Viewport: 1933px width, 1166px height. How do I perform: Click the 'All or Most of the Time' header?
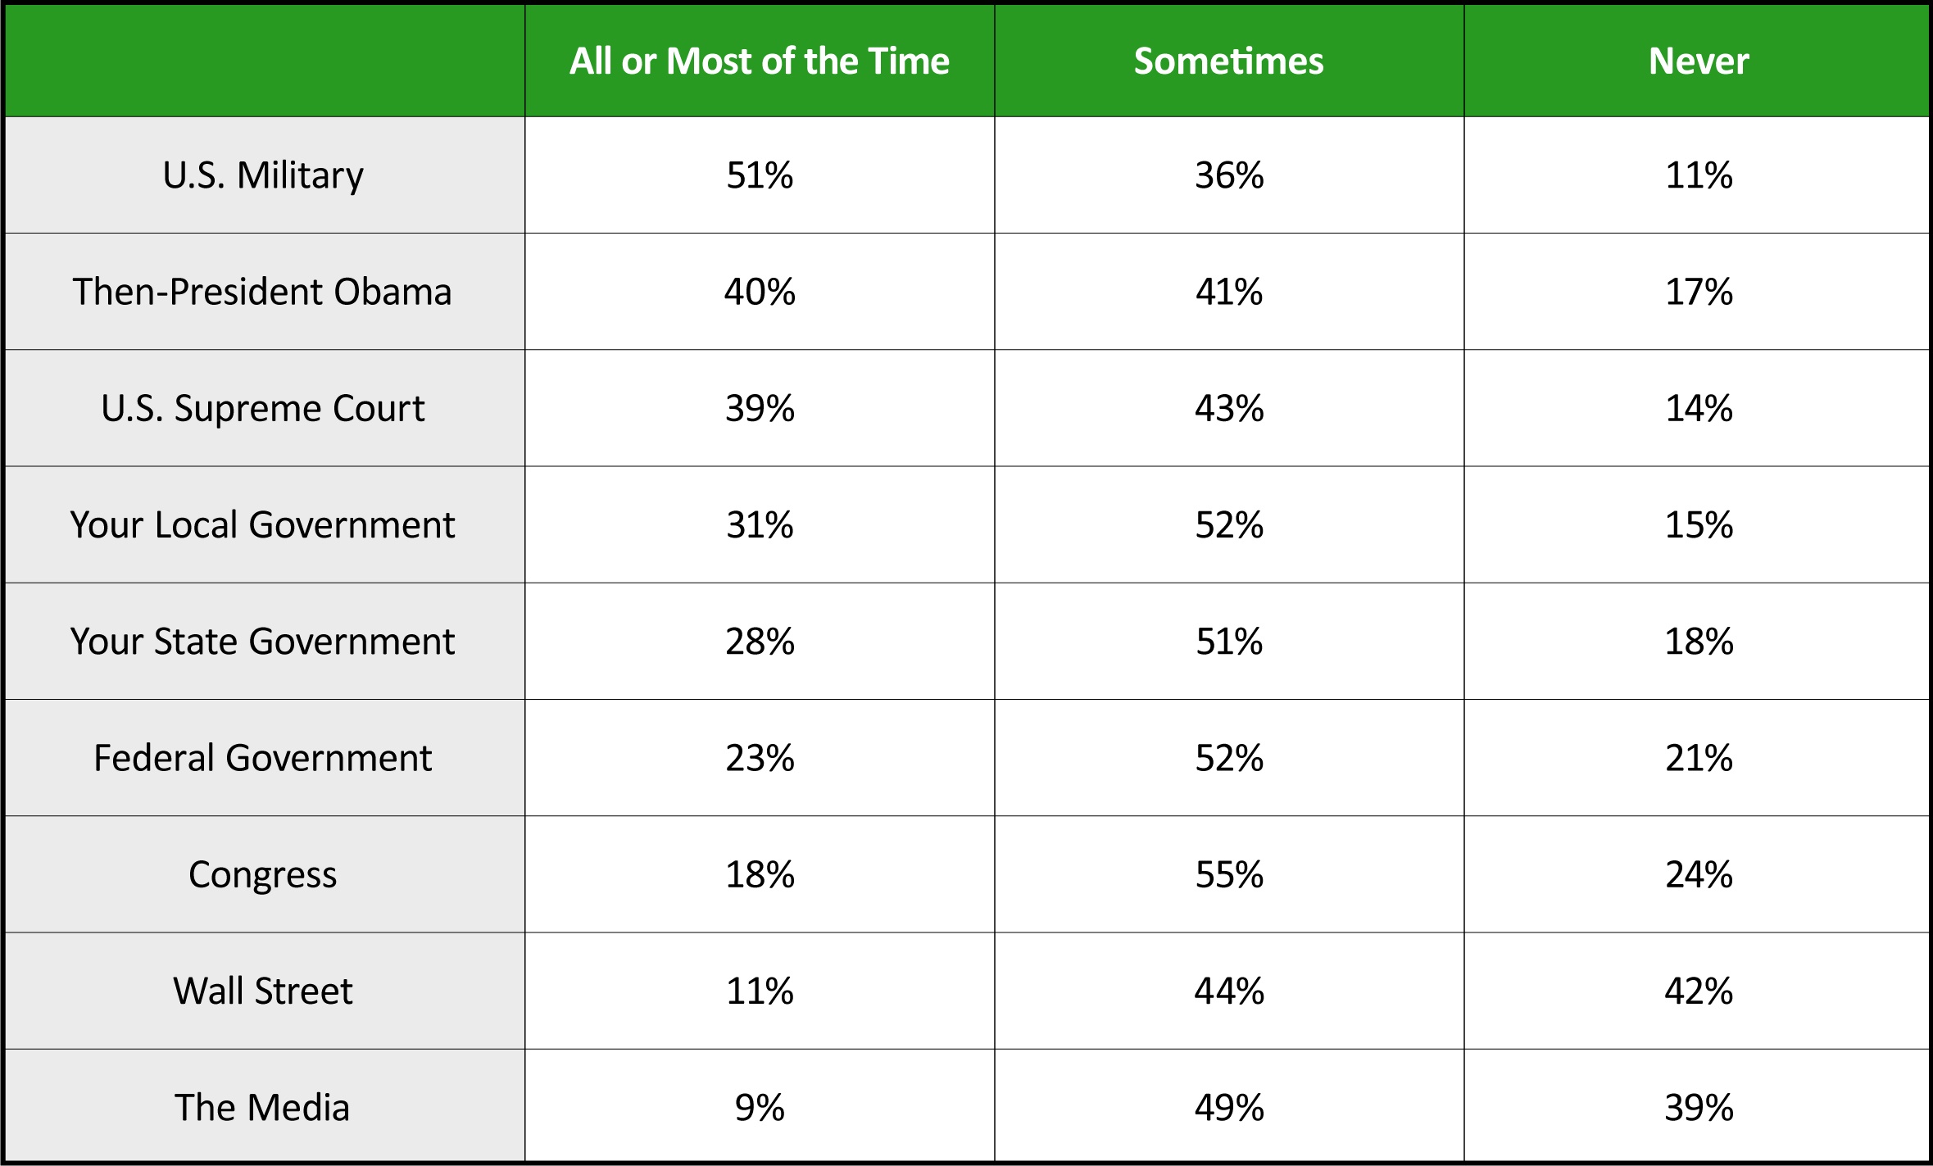tap(759, 61)
